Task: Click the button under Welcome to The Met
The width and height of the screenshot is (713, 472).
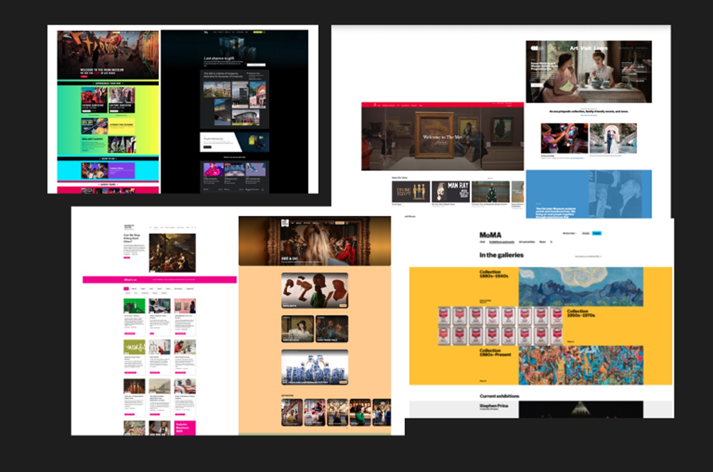Action: point(442,142)
